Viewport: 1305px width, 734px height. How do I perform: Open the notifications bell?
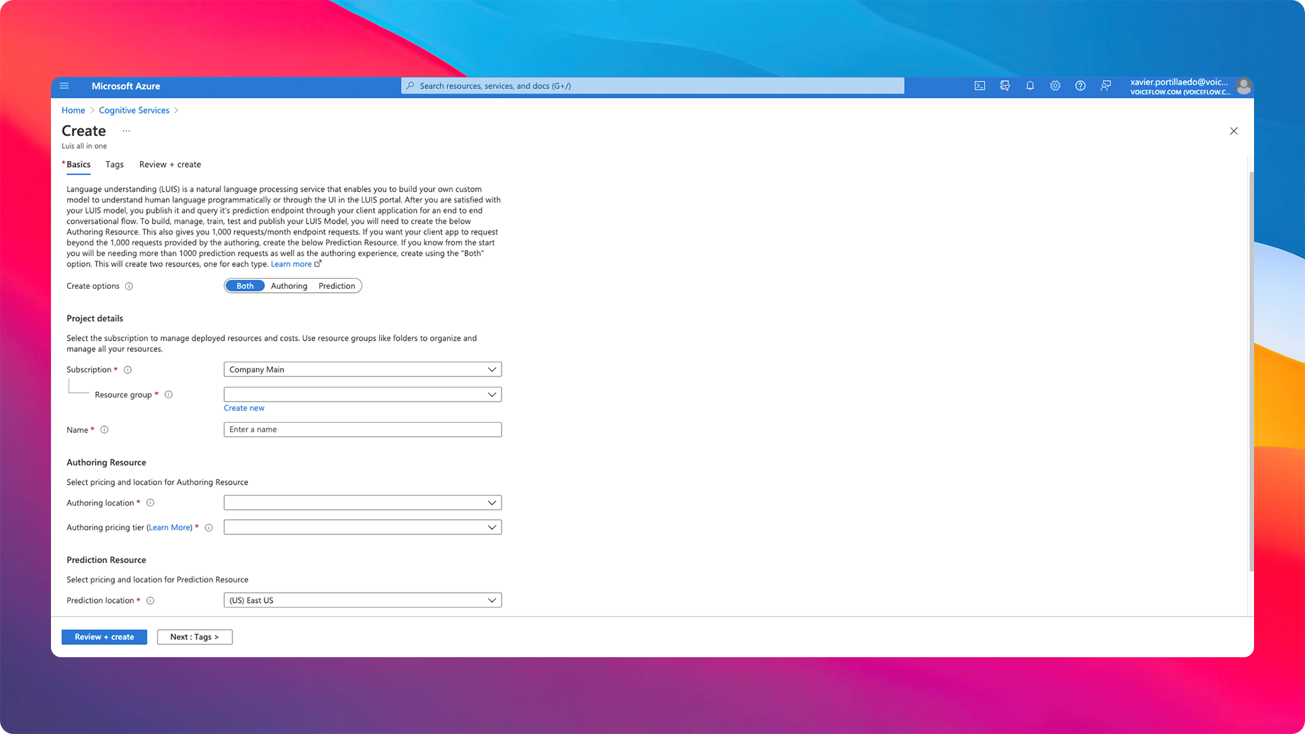pyautogui.click(x=1030, y=86)
